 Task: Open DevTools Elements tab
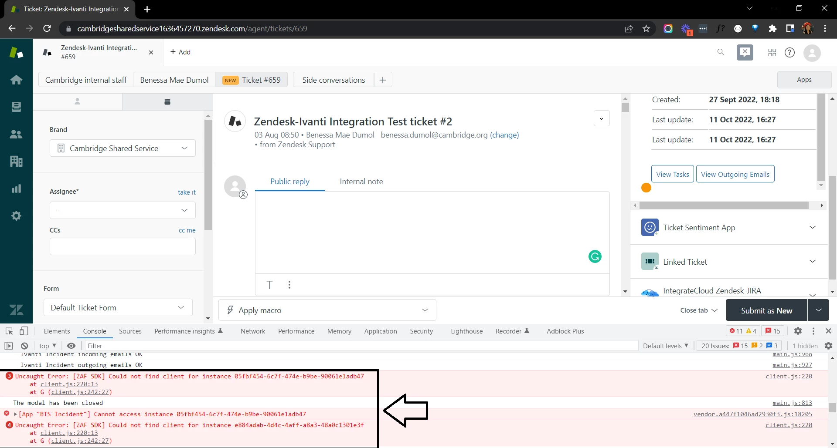pyautogui.click(x=57, y=331)
